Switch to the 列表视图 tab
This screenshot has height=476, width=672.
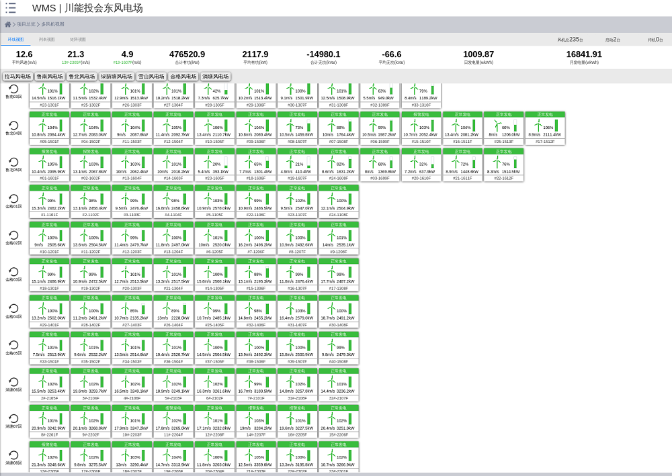(x=47, y=40)
